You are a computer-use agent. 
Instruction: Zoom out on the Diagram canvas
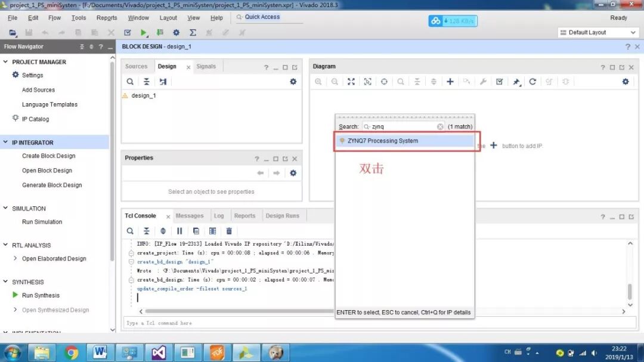point(335,81)
